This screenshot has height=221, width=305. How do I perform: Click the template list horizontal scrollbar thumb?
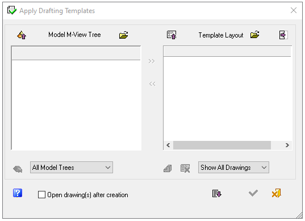click(x=222, y=145)
